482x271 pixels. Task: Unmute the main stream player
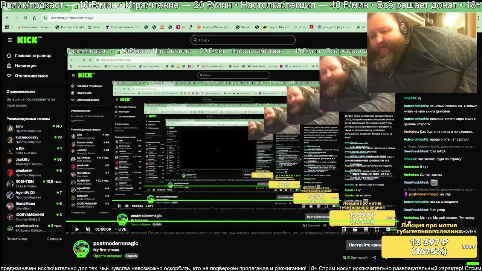click(88, 229)
